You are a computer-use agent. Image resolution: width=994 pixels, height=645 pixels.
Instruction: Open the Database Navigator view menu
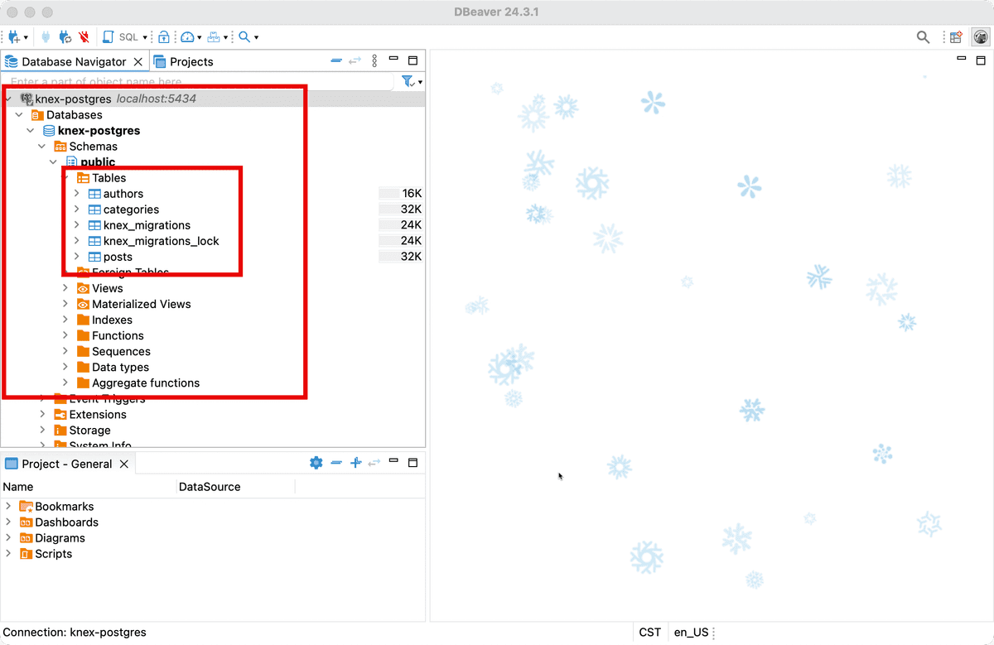coord(374,61)
